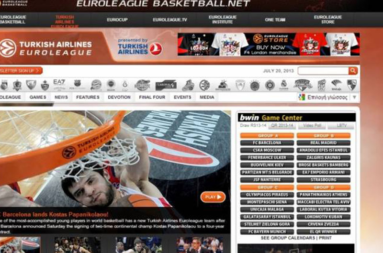383x253 pixels.
Task: Select Brose Baskets Bamberg in Group B
Action: [x=324, y=165]
